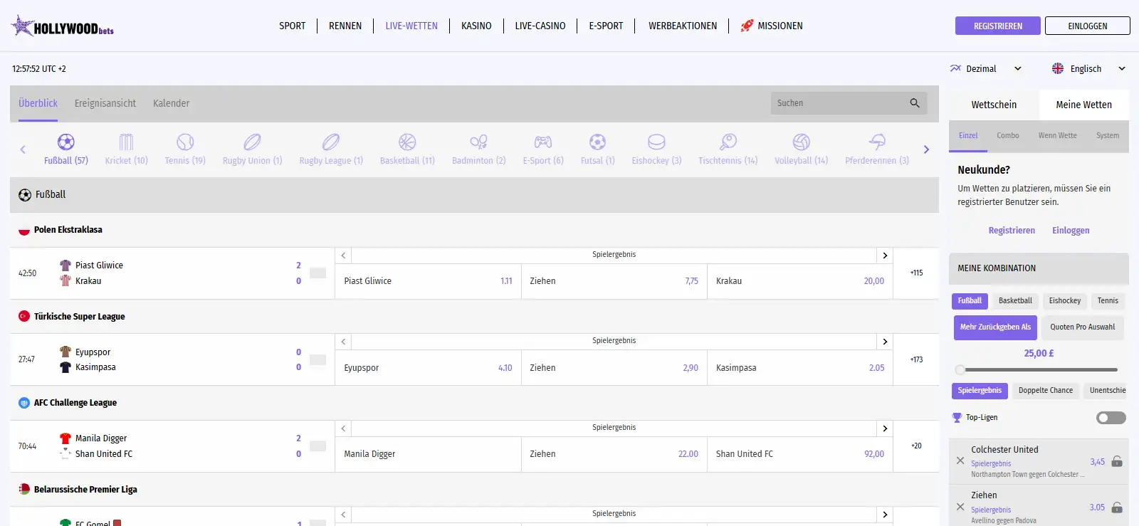This screenshot has width=1139, height=526.
Task: Open +115 more markets for Piast Gliwice
Action: click(x=916, y=273)
